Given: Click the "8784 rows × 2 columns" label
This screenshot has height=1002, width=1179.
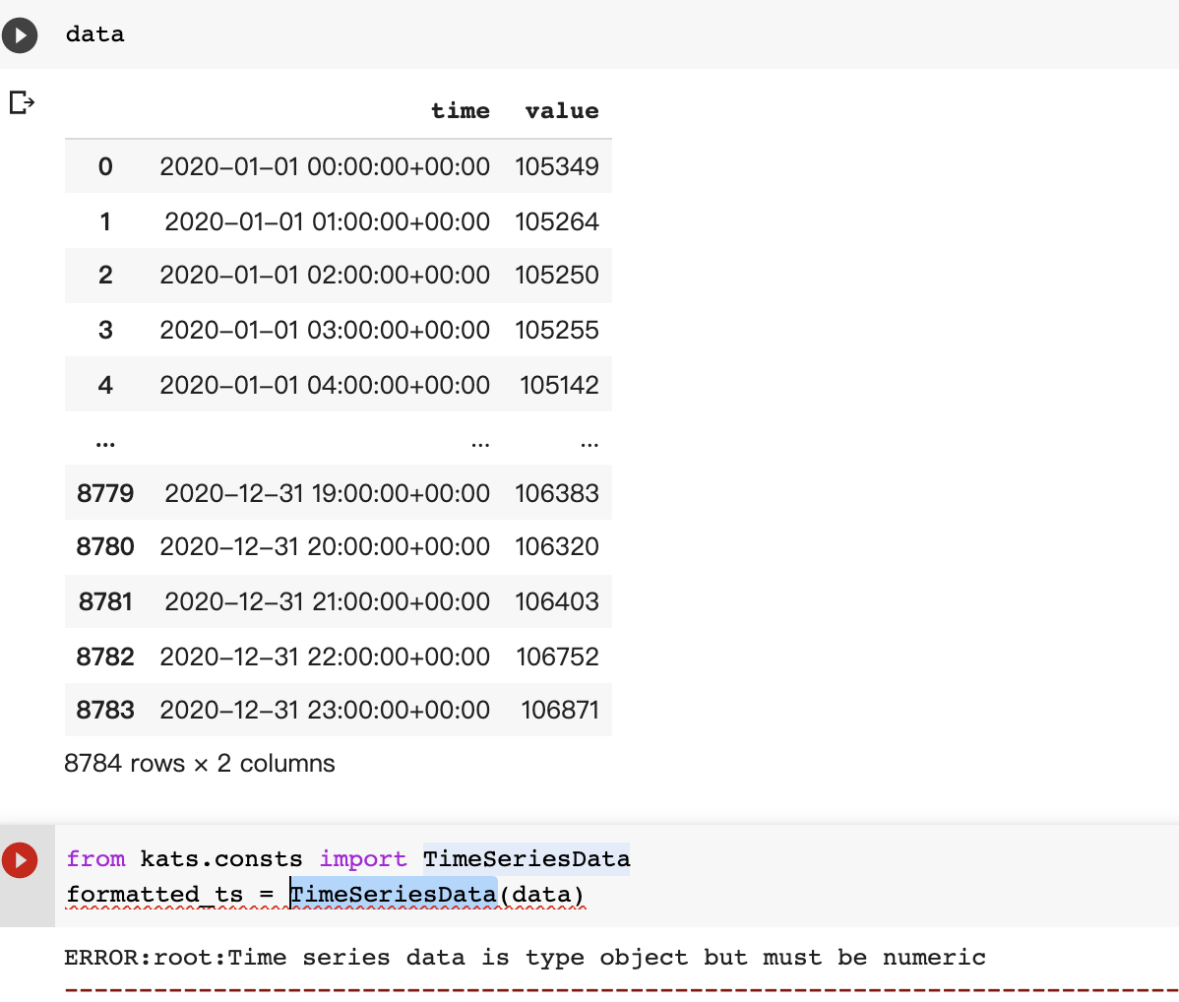Looking at the screenshot, I should pos(199,763).
